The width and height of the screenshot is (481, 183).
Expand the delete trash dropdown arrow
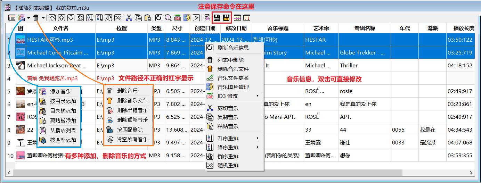coord(43,18)
